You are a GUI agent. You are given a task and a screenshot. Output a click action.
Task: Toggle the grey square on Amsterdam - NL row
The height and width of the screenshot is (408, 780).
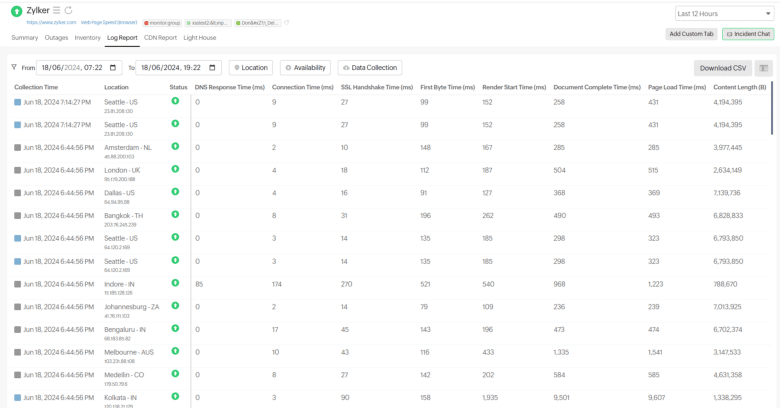18,148
